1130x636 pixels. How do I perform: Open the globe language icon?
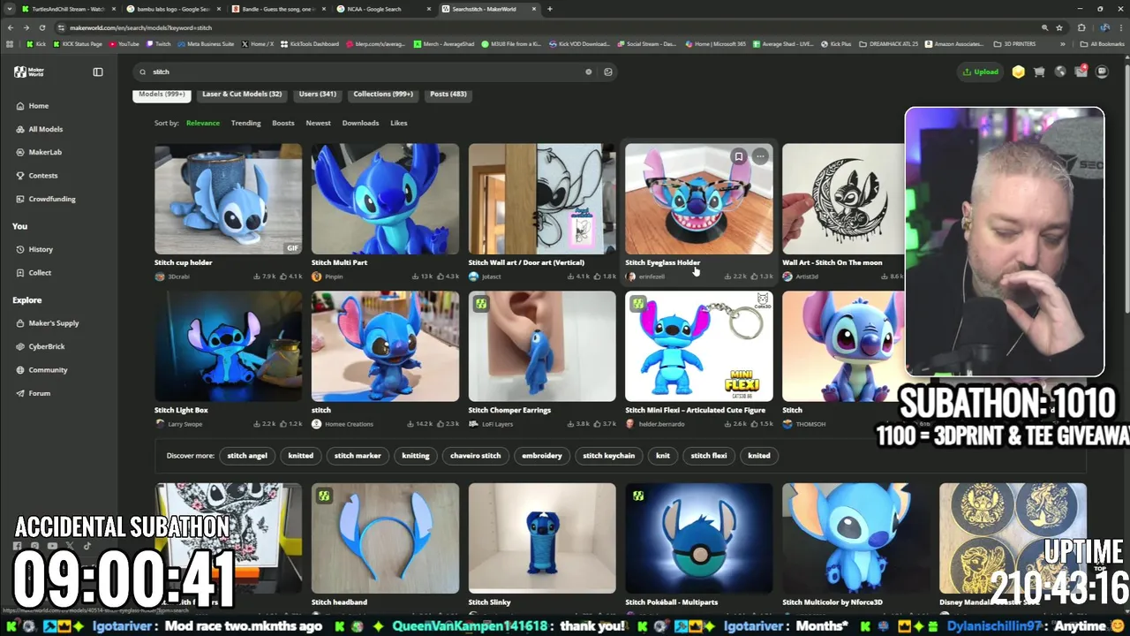click(x=1060, y=72)
